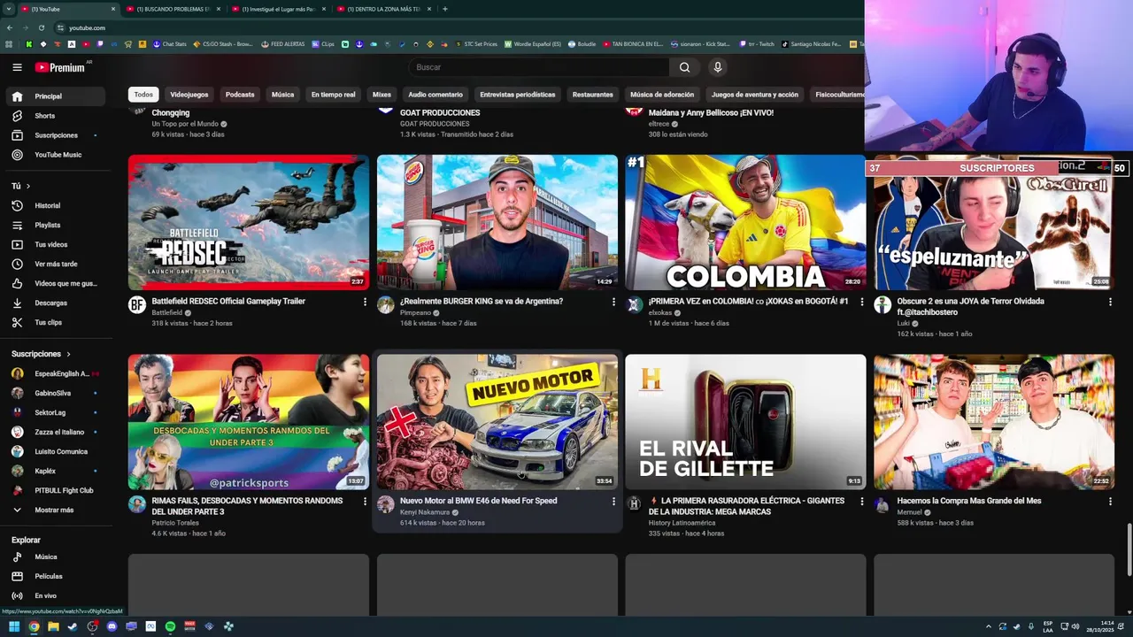
Task: Select the Todos filter chip
Action: click(x=143, y=95)
